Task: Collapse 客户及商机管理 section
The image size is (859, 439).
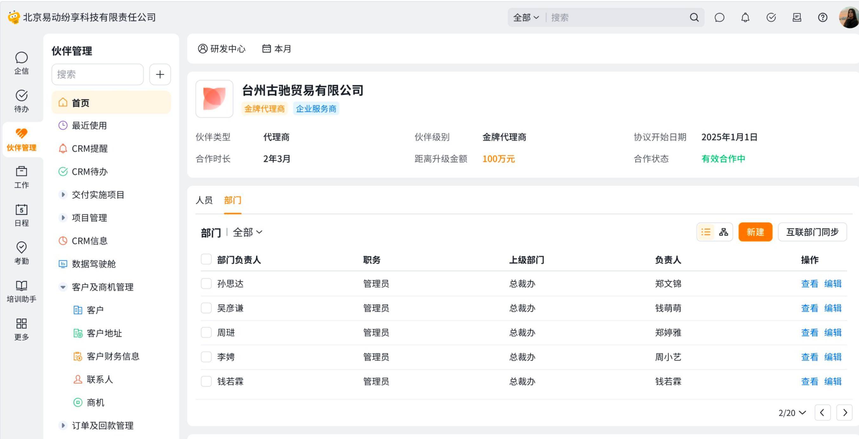Action: click(63, 287)
